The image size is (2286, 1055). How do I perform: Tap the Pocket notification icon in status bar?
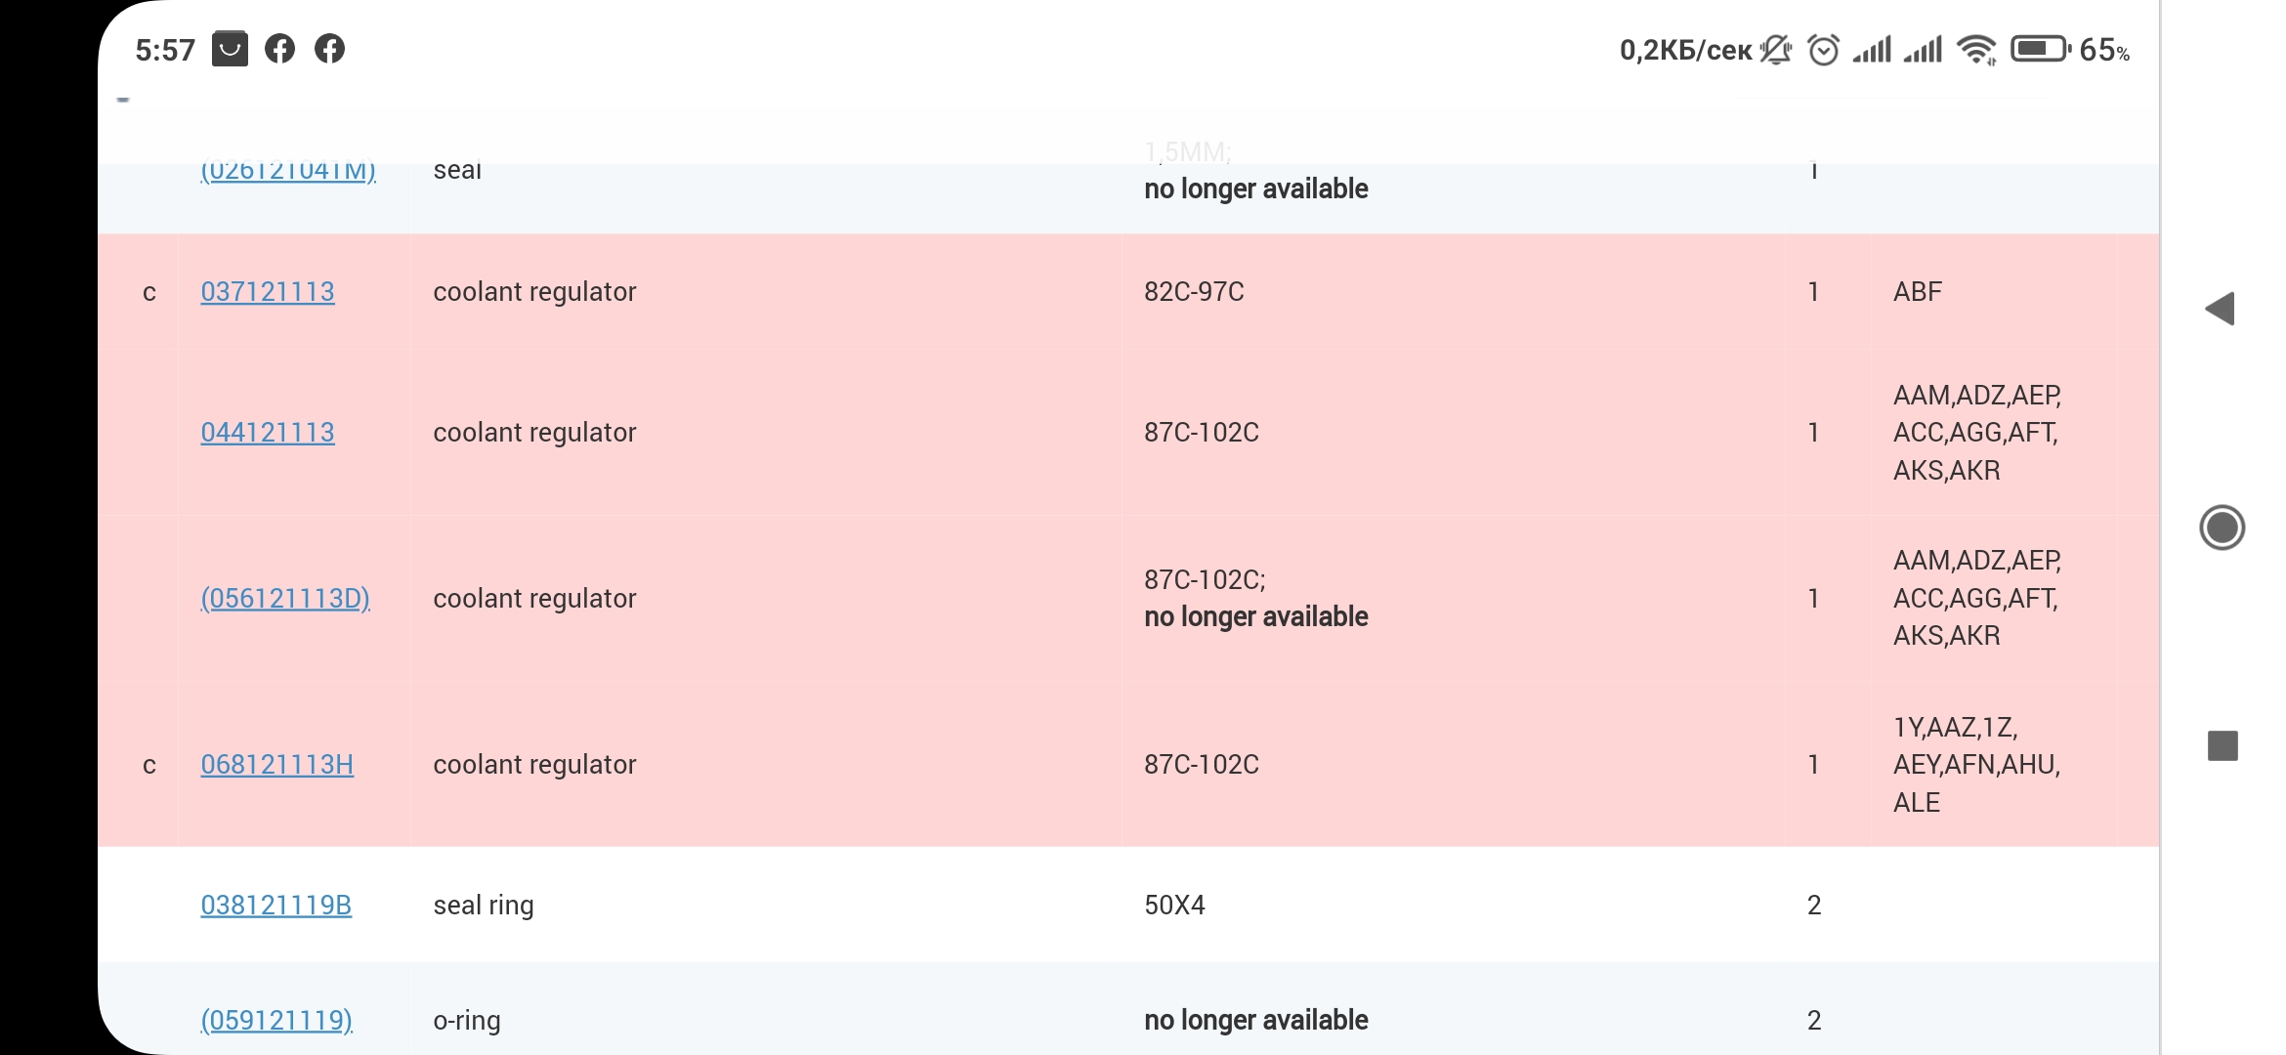(x=230, y=49)
